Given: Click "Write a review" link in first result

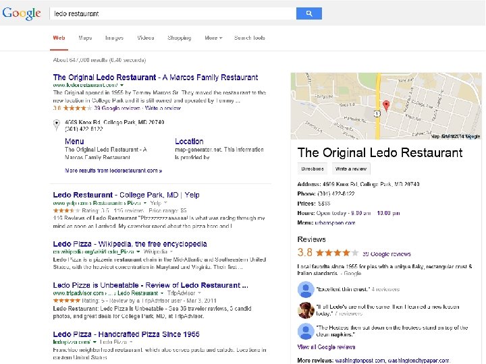Looking at the screenshot, I should coord(163,108).
